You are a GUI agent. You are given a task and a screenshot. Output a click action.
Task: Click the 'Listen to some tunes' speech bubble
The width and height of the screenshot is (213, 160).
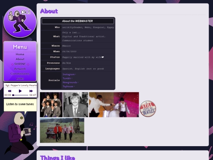coord(20,105)
